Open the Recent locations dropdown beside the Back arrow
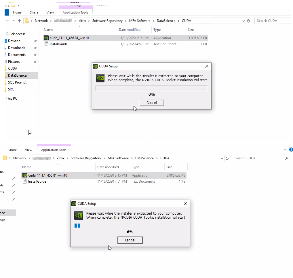Image resolution: width=293 pixels, height=278 pixels. coord(14,20)
